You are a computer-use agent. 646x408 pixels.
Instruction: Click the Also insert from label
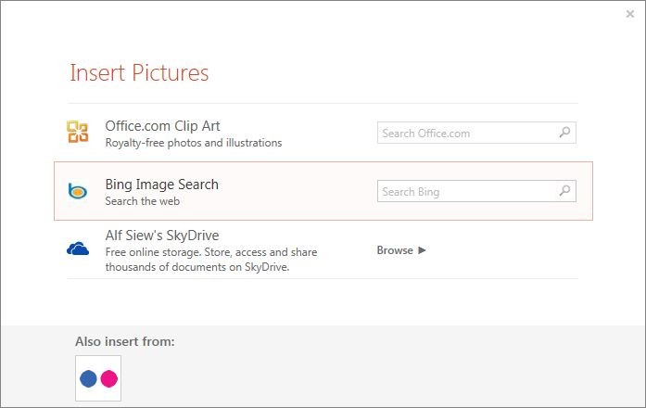(125, 341)
